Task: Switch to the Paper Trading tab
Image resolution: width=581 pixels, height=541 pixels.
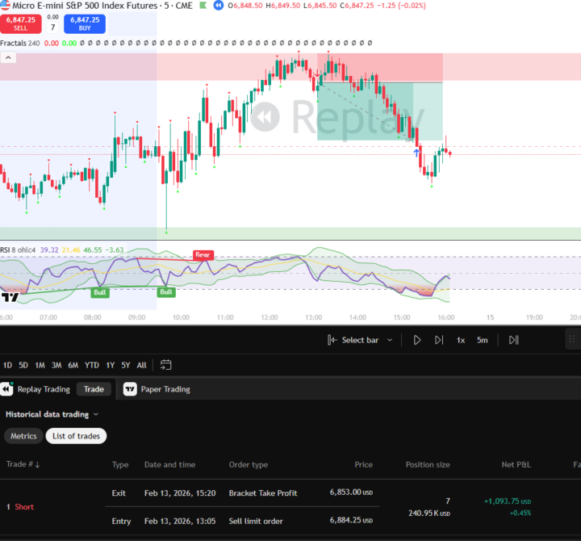Action: (165, 389)
